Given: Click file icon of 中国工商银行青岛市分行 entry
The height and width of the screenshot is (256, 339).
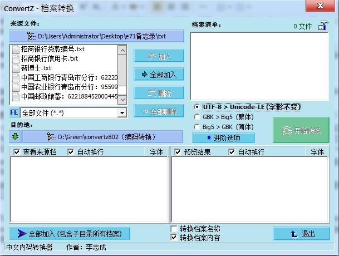Looking at the screenshot, I should click(x=16, y=77).
